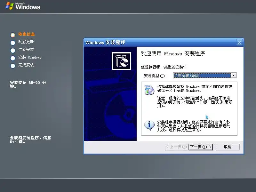
Task: Close the Windows 安装程序 dialog
Action: click(x=239, y=43)
